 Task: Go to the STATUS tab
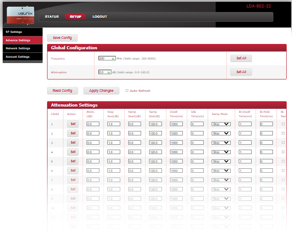pos(51,17)
